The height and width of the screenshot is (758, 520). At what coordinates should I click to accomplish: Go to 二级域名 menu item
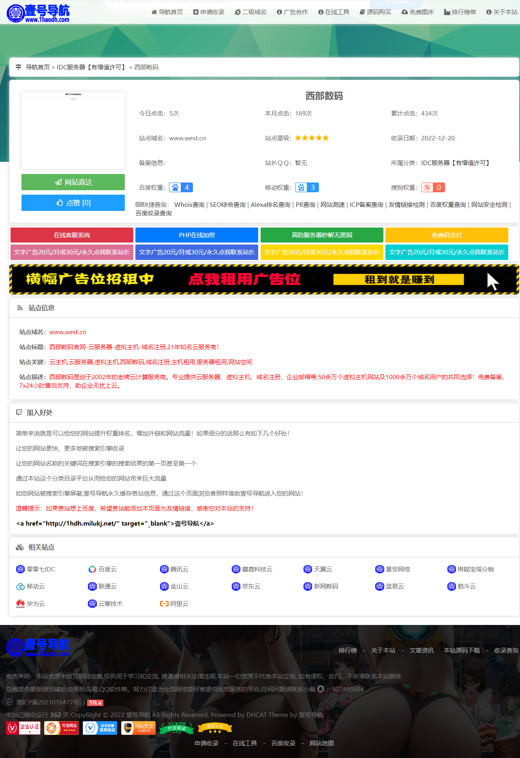(x=250, y=12)
